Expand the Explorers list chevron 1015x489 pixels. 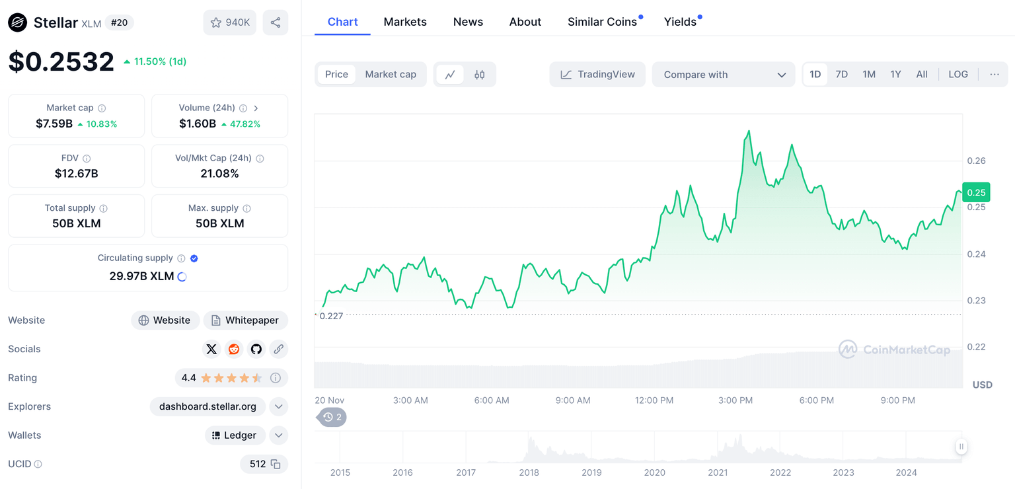[x=279, y=406]
